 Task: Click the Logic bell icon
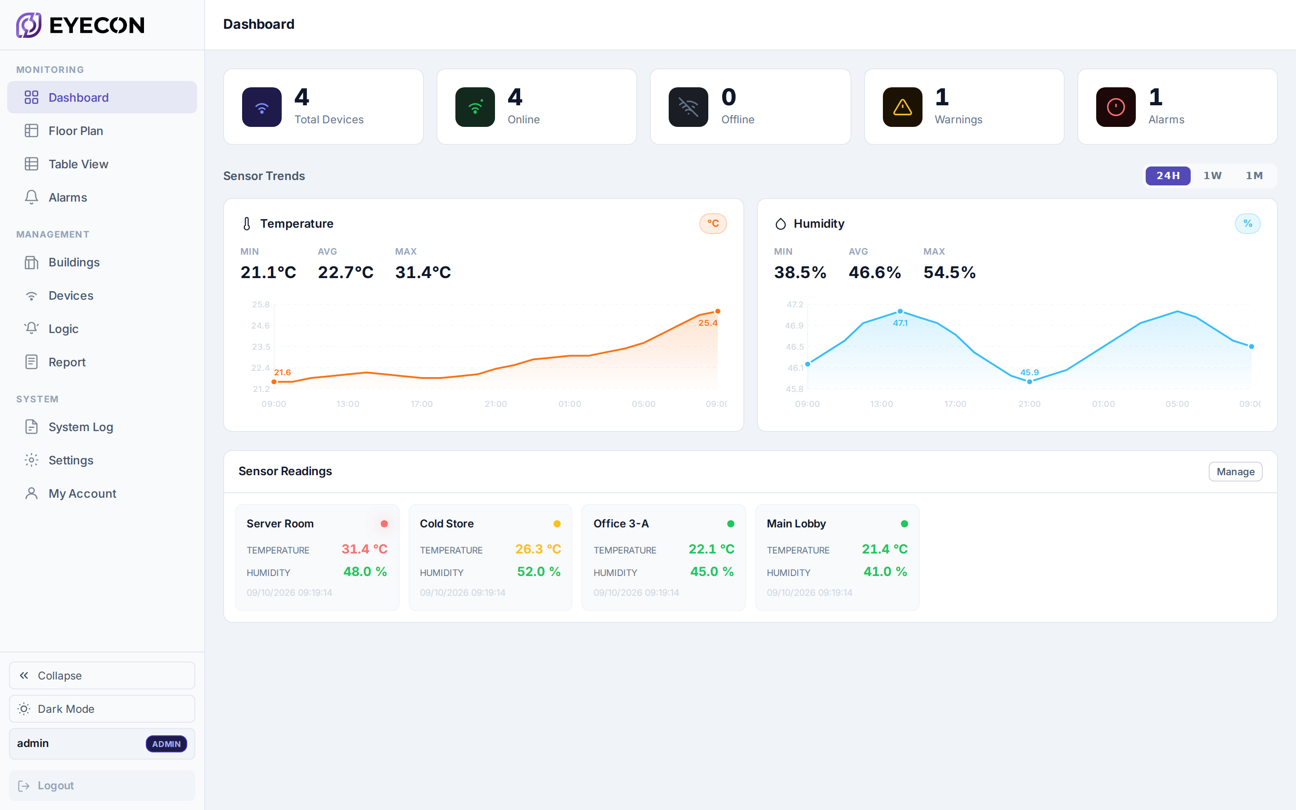pyautogui.click(x=31, y=328)
